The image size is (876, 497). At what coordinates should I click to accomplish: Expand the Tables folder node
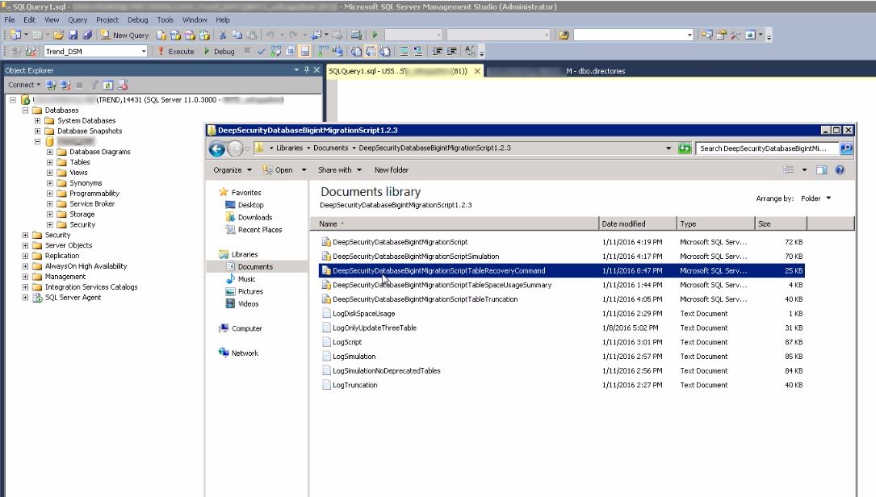[x=50, y=162]
